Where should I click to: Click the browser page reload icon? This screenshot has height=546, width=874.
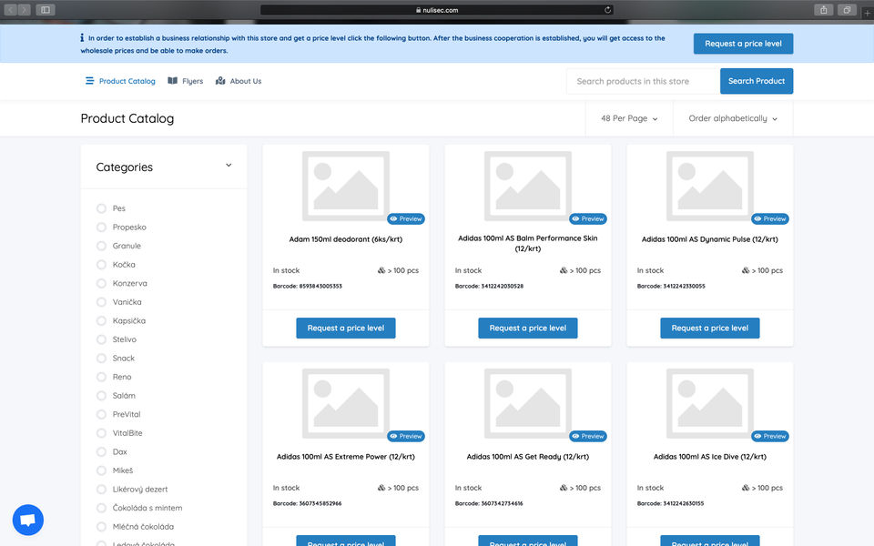607,9
